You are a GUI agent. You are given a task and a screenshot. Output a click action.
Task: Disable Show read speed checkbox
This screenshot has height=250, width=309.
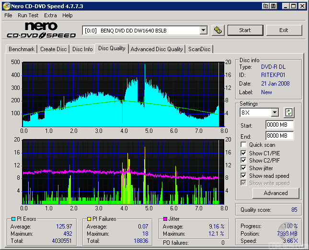coord(244,176)
